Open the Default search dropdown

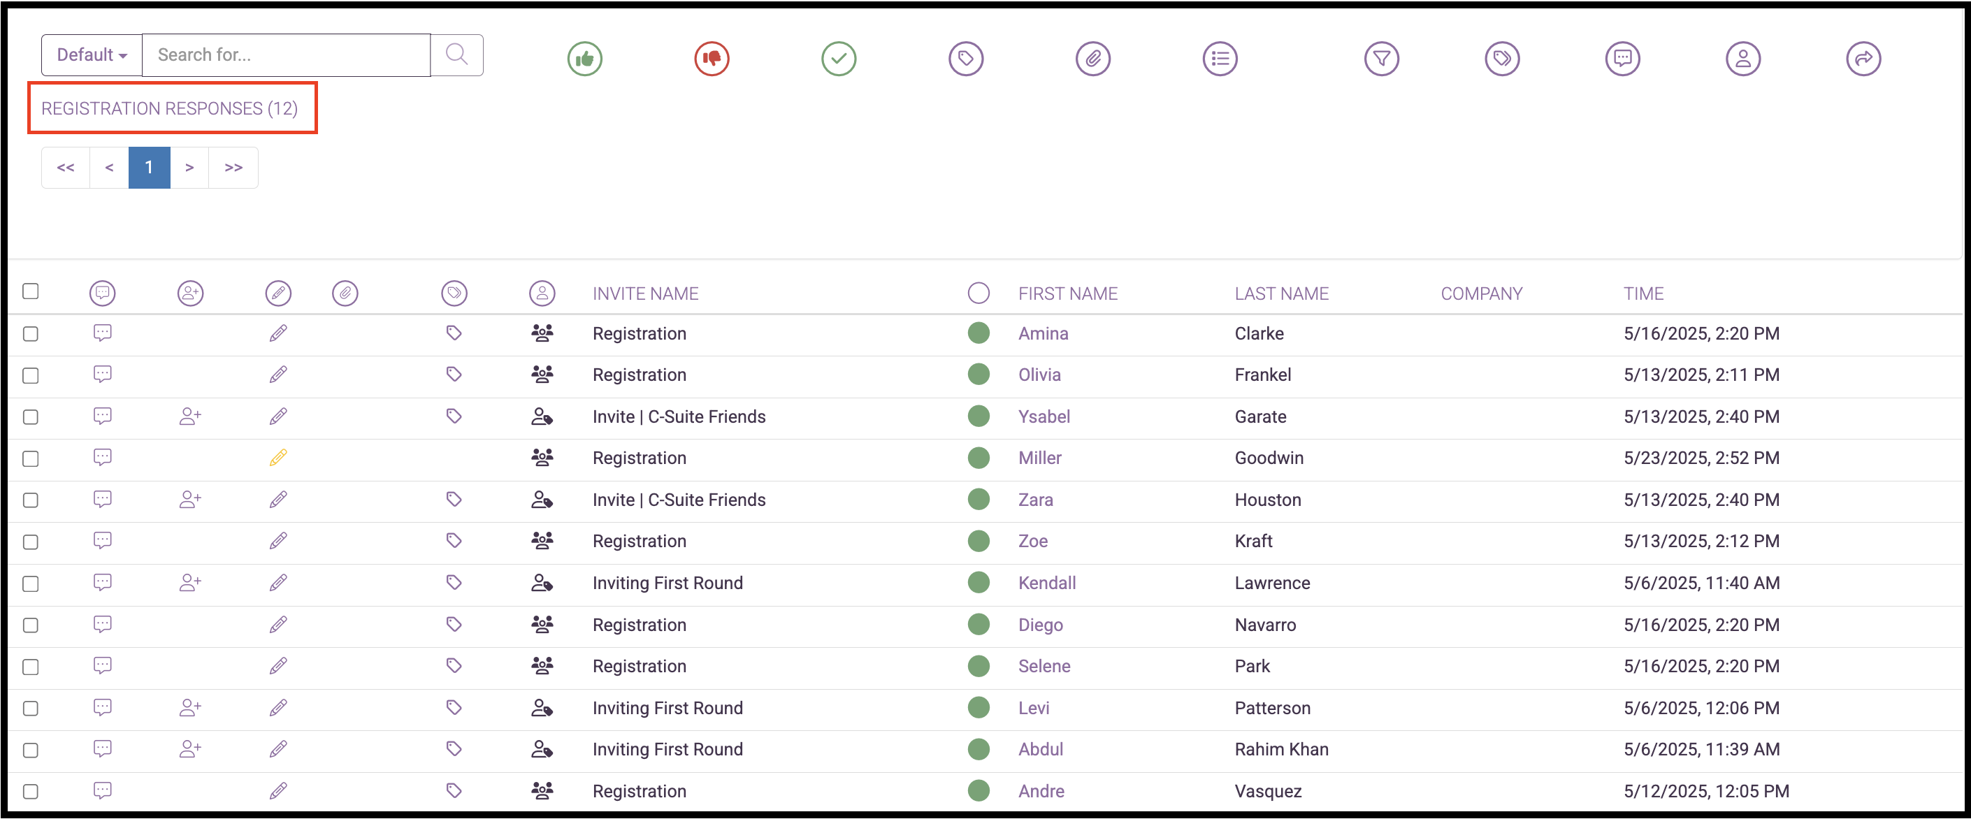pyautogui.click(x=92, y=55)
